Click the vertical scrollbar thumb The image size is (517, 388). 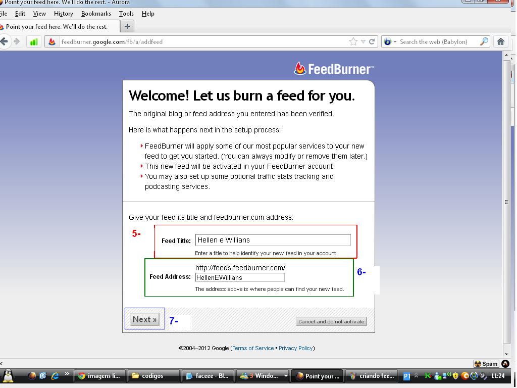[x=507, y=202]
